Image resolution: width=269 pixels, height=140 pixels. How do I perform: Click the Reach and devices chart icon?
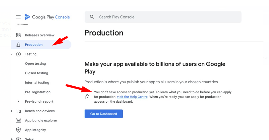coord(18,111)
